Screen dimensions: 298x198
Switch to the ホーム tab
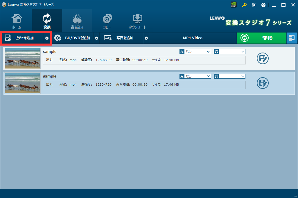pyautogui.click(x=17, y=21)
